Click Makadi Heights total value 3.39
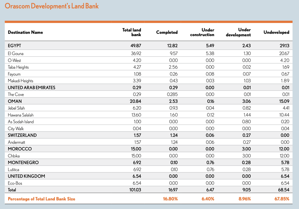 coord(137,81)
